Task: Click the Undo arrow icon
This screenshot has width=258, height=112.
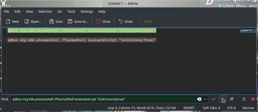Action: tap(121, 22)
